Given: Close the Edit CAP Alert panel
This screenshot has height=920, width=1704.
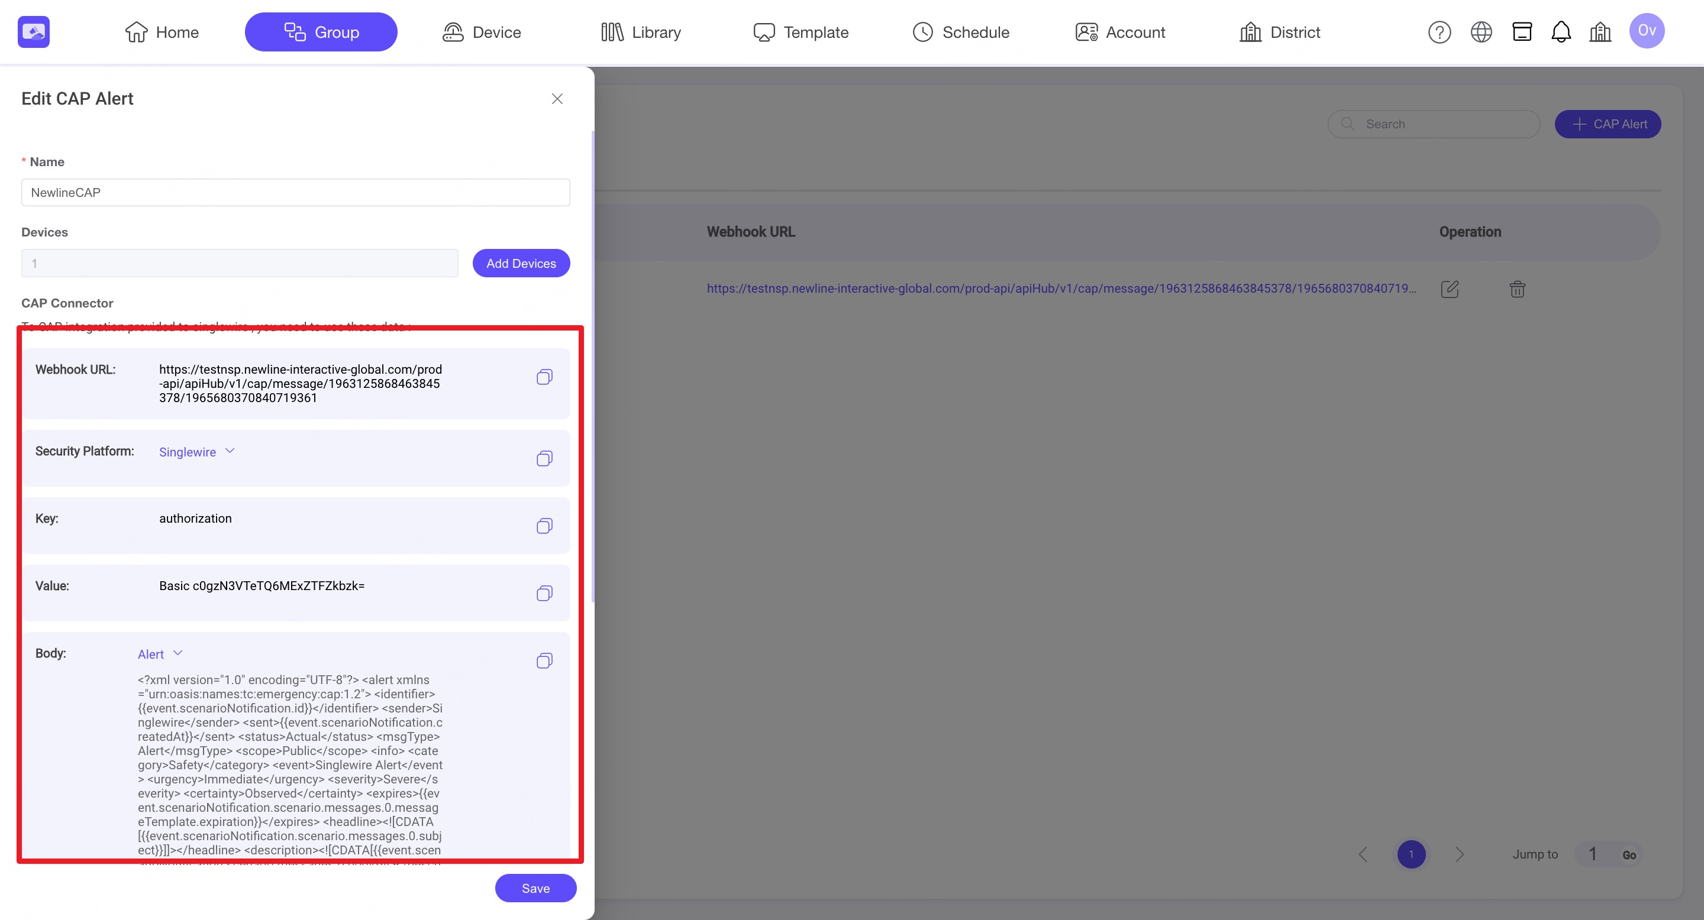Looking at the screenshot, I should tap(557, 99).
